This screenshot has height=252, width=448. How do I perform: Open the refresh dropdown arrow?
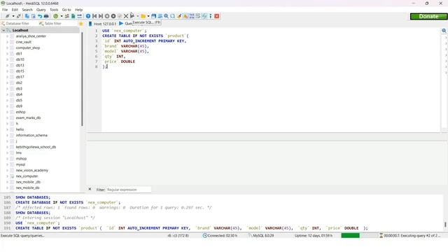click(62, 16)
